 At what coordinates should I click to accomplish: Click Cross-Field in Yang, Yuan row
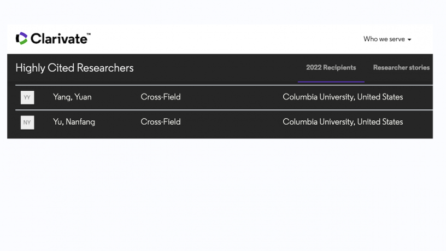click(161, 97)
